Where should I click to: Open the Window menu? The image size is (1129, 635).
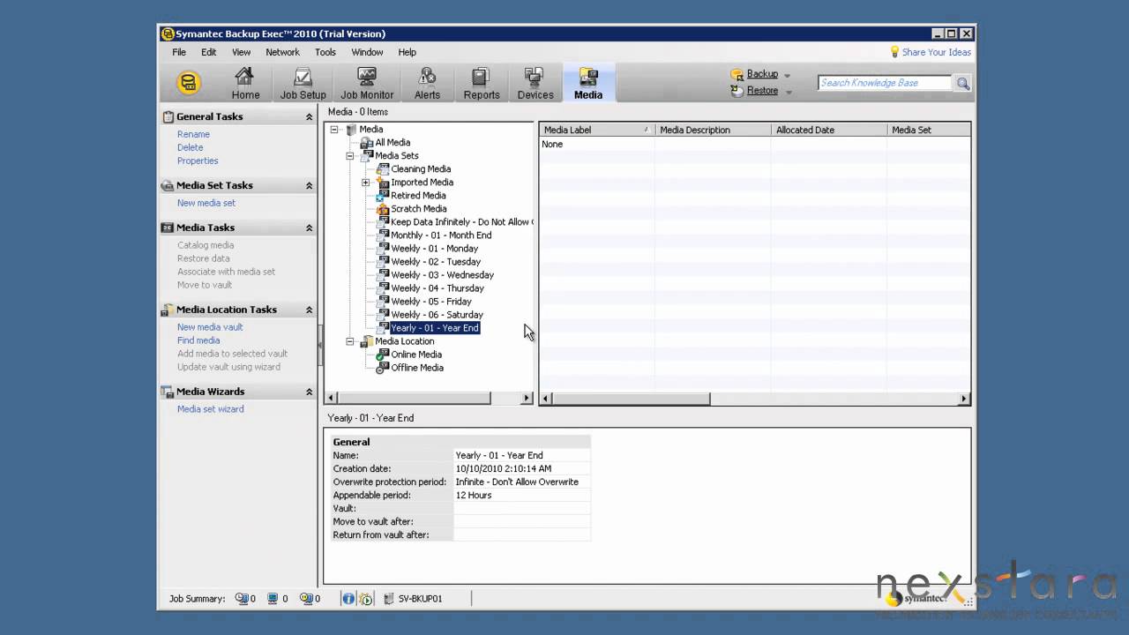(x=367, y=52)
